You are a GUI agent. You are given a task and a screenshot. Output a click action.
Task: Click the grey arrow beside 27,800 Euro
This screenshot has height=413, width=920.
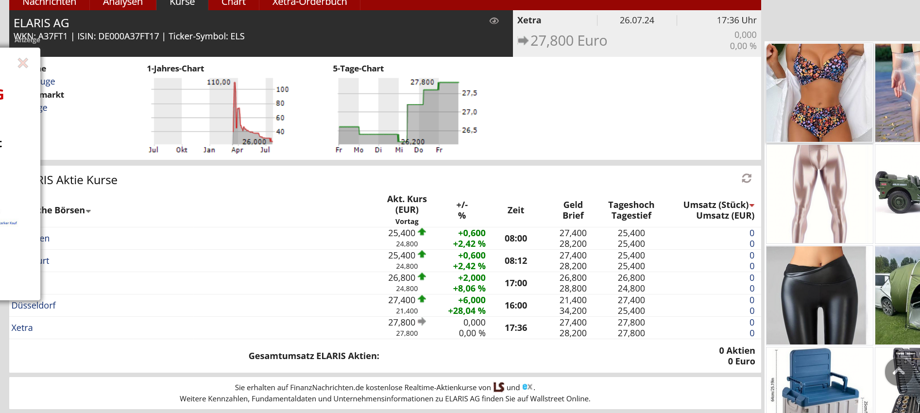[523, 41]
